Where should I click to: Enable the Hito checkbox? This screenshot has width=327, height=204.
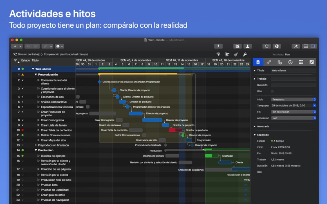pyautogui.click(x=272, y=91)
